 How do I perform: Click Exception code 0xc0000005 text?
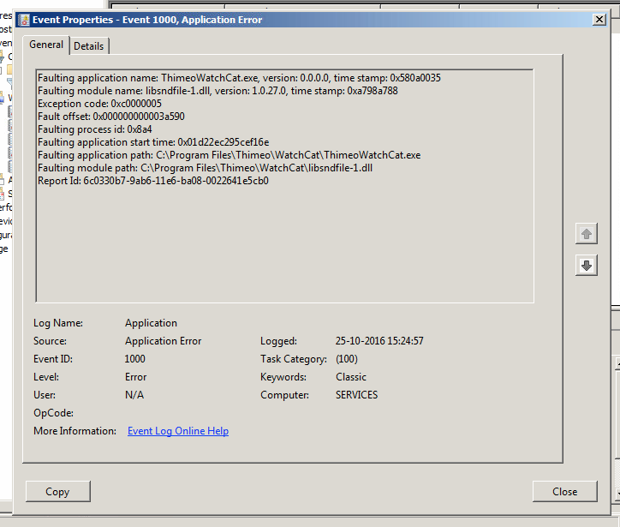(99, 104)
